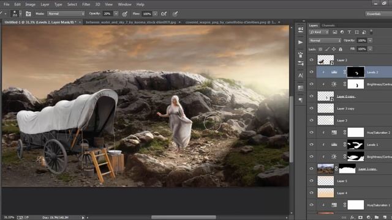Image resolution: width=392 pixels, height=220 pixels.
Task: Hide the Layer 0 copy layer
Action: tap(312, 96)
